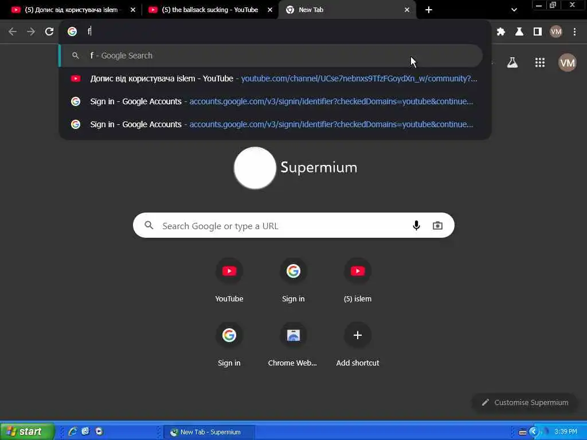Image resolution: width=587 pixels, height=440 pixels.
Task: Close the ballsack sucking YouTube tab
Action: coord(270,10)
